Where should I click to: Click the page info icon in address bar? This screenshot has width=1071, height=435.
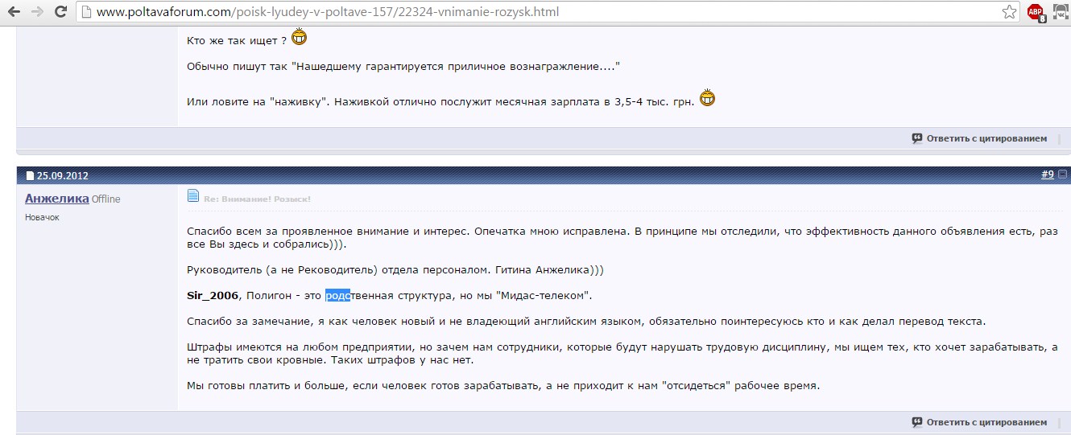(x=86, y=12)
